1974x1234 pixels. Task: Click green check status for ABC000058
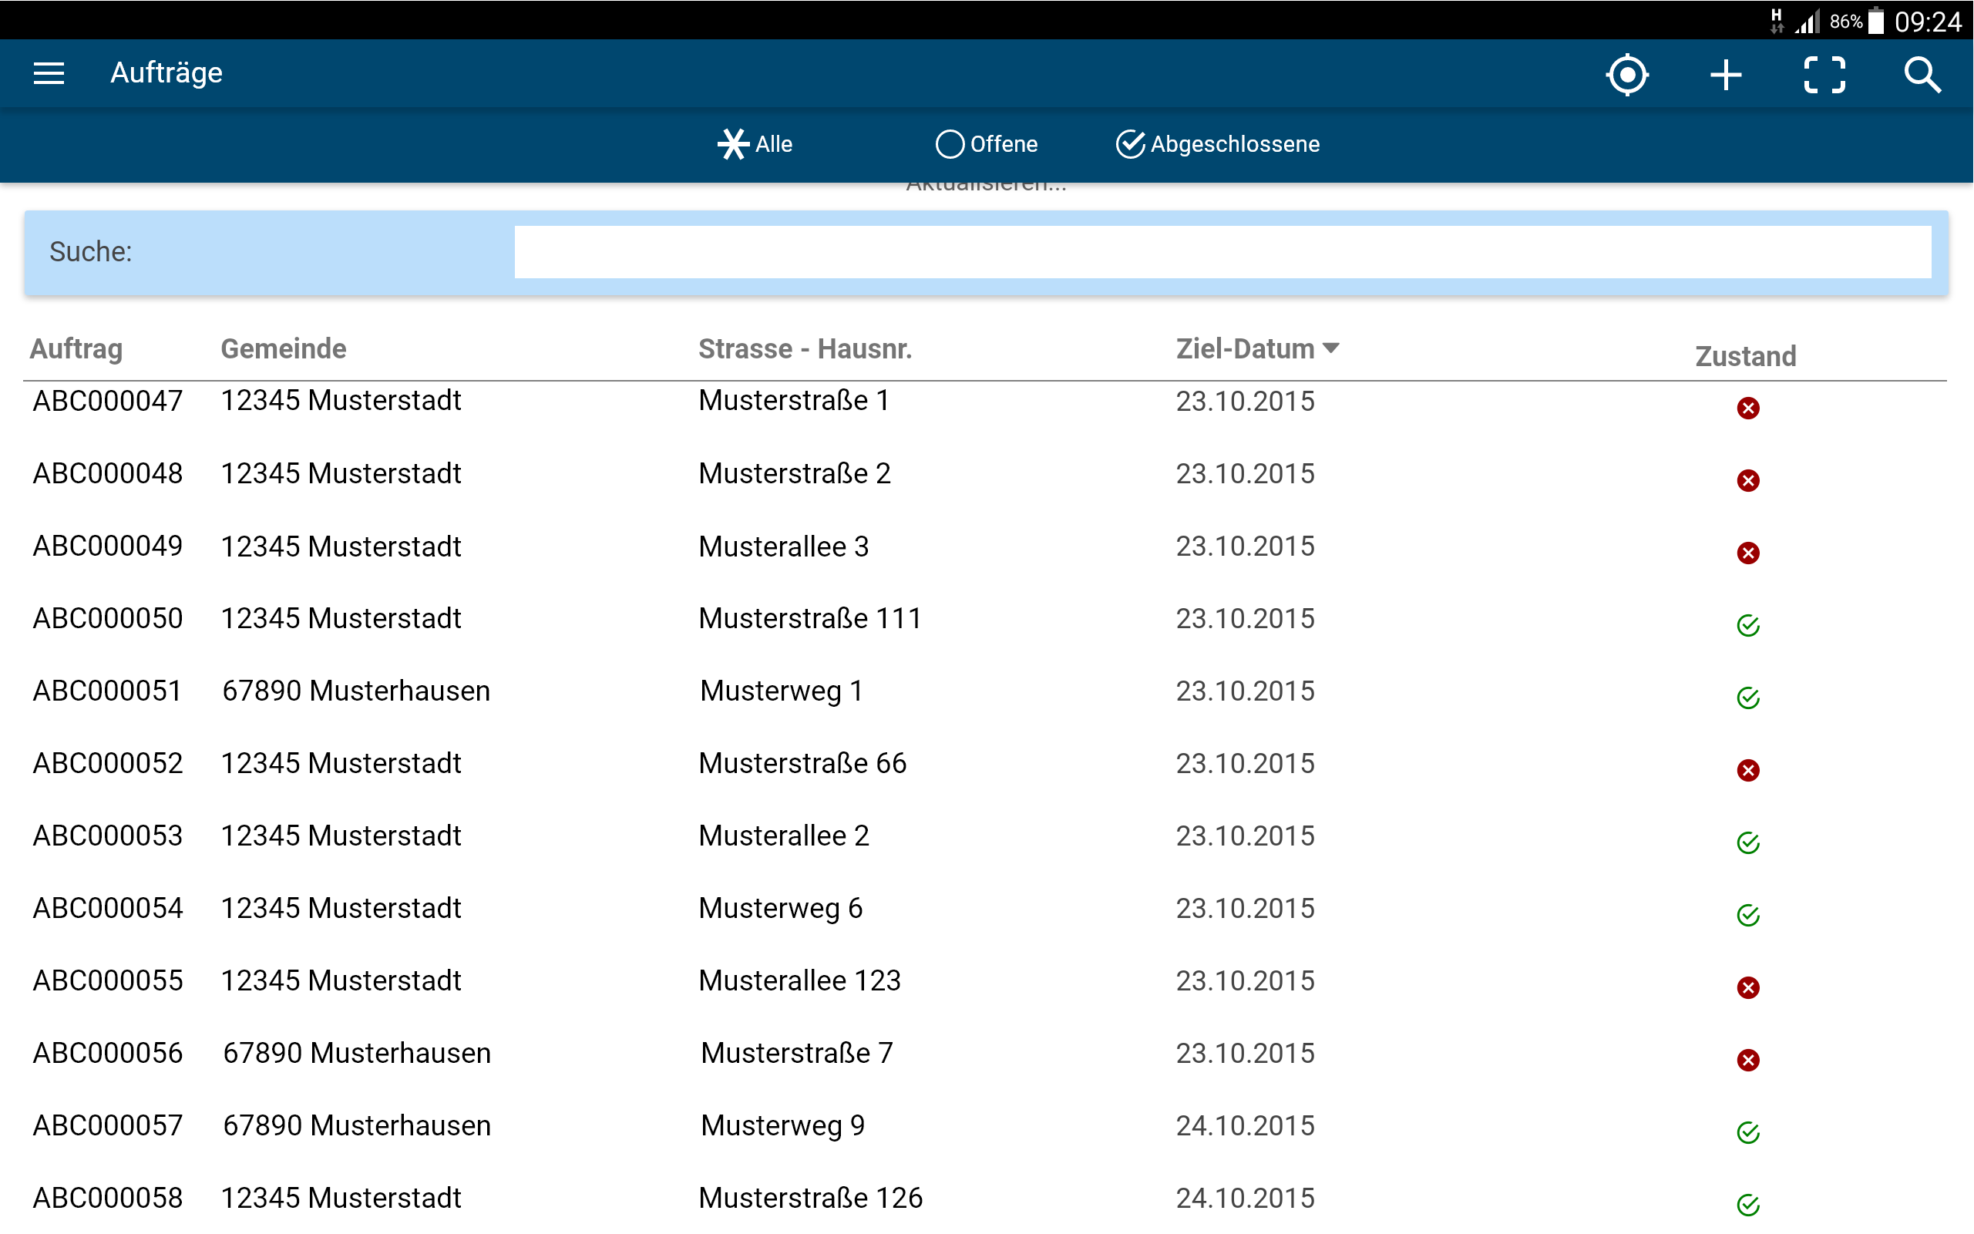pos(1748,1205)
